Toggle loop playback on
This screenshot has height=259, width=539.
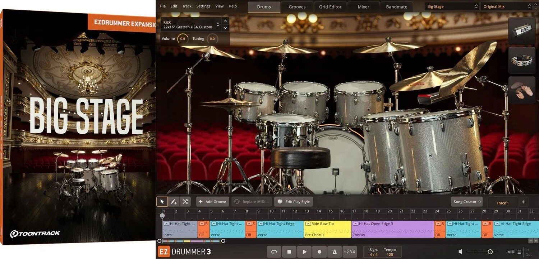click(274, 252)
